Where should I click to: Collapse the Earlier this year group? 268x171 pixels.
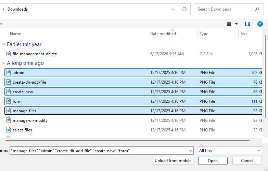(x=3, y=44)
